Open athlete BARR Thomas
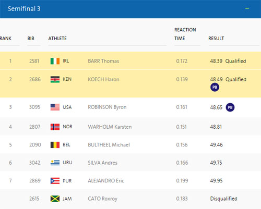 (103, 61)
